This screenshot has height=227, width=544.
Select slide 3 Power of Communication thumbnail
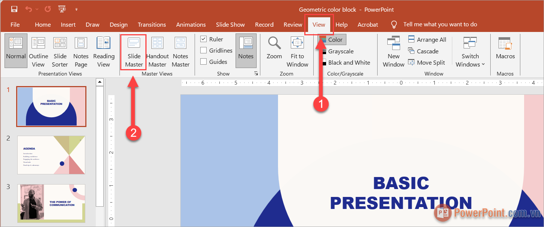point(51,203)
